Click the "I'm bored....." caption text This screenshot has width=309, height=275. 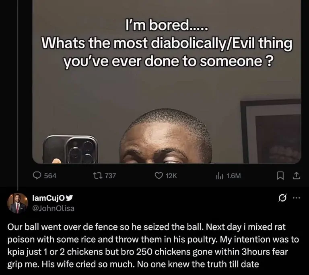pos(167,26)
